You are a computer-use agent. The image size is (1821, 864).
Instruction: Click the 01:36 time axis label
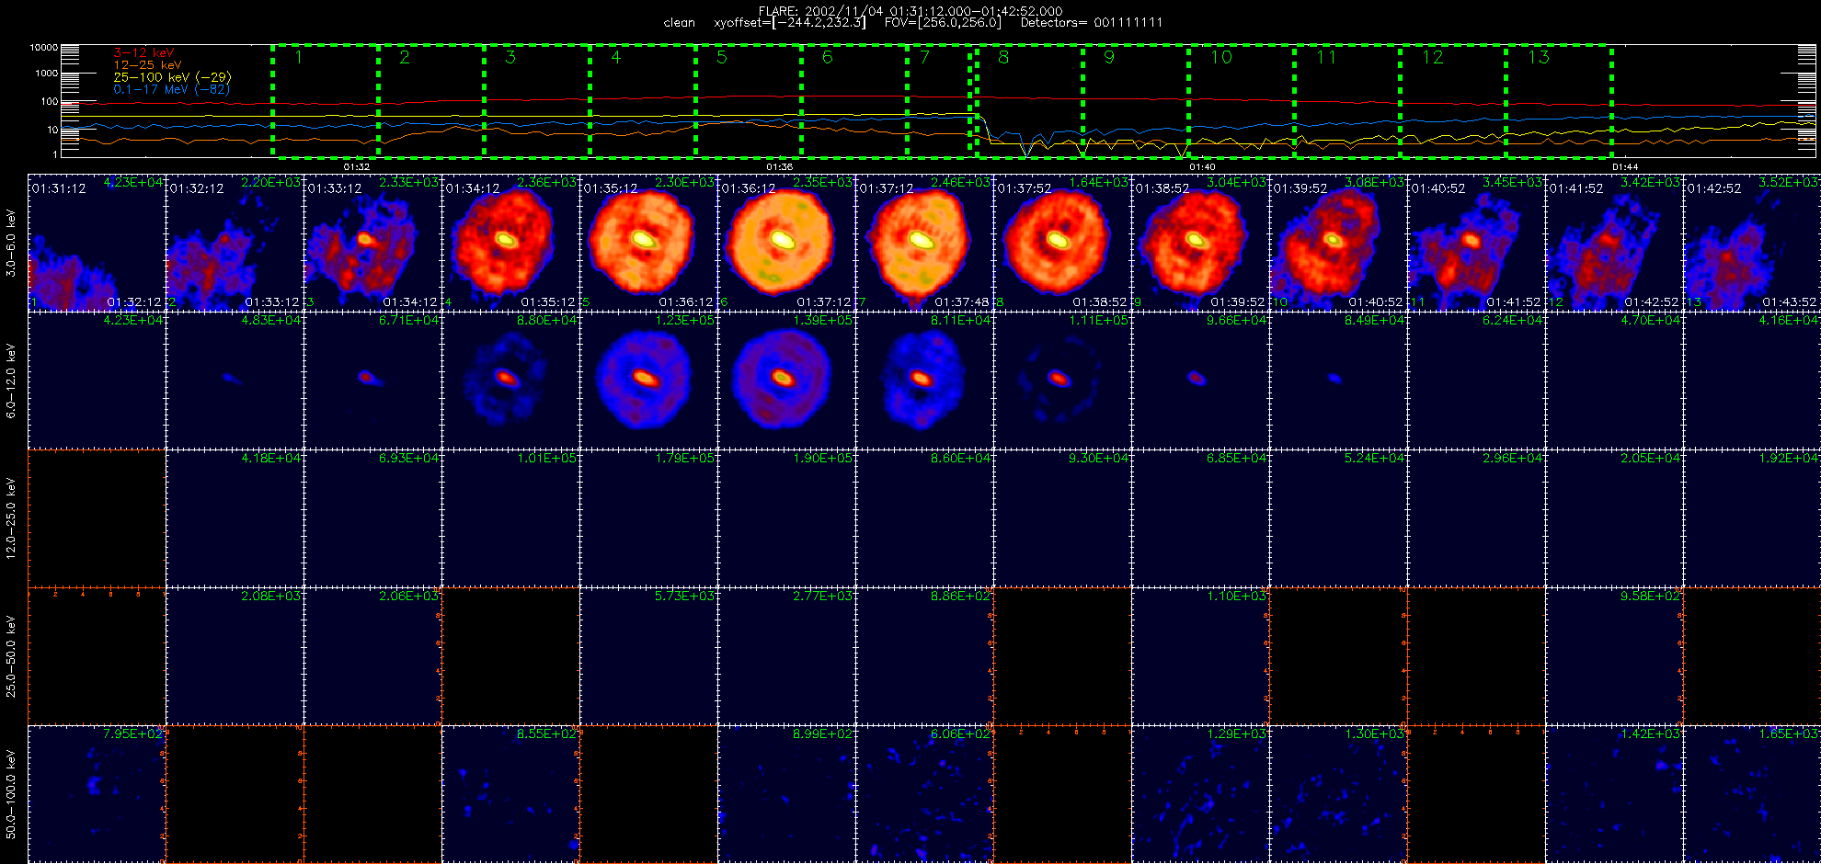coord(780,167)
